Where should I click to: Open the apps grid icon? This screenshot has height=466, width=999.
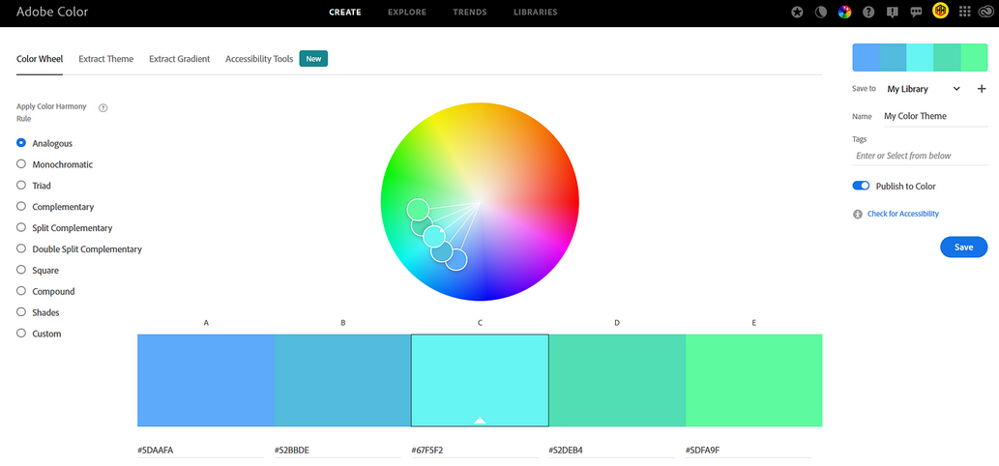(963, 13)
